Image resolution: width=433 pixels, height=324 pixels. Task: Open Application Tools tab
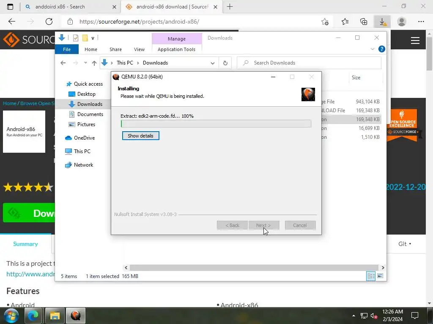(176, 49)
